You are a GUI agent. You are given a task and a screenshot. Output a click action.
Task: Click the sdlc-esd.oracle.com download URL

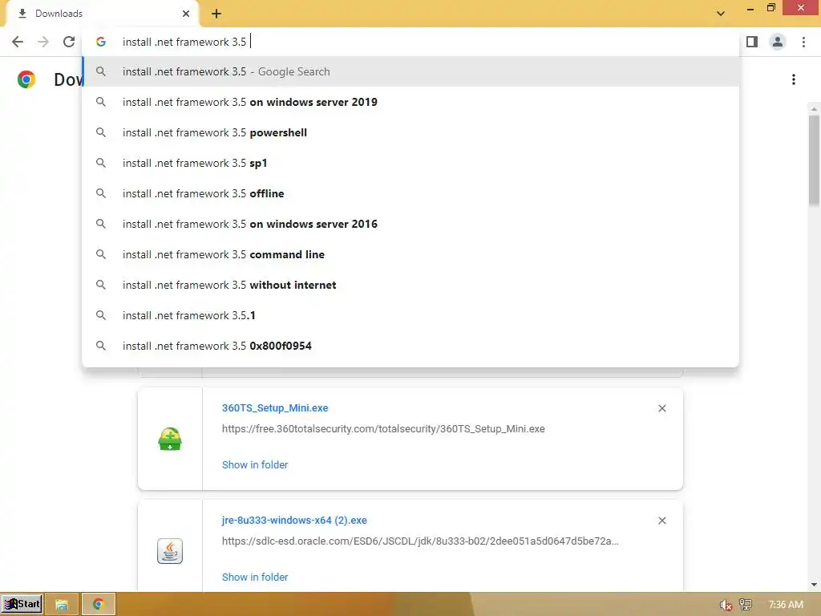point(420,541)
